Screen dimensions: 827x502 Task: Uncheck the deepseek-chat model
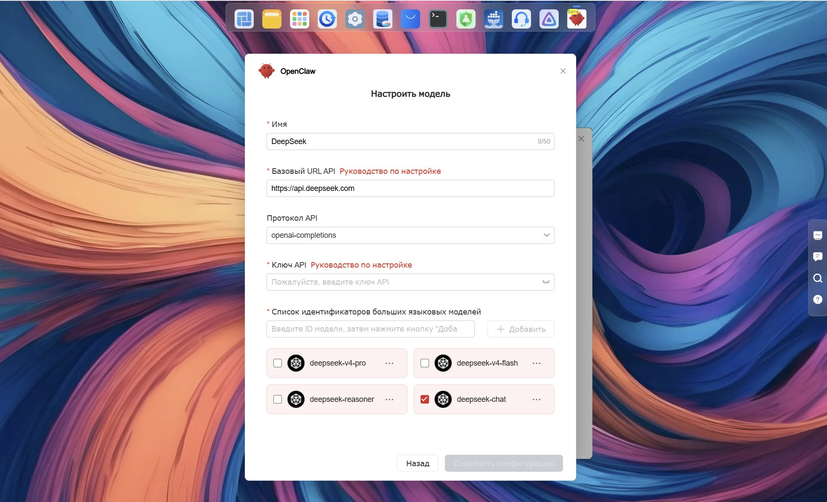[x=425, y=399]
